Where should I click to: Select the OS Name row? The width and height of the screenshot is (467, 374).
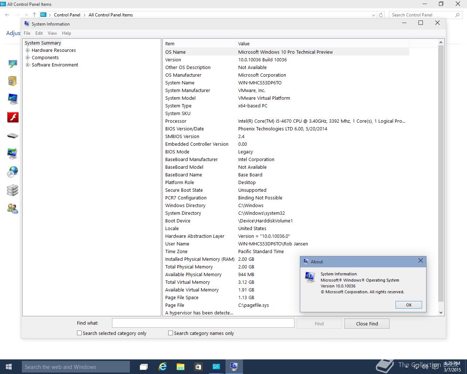click(286, 52)
